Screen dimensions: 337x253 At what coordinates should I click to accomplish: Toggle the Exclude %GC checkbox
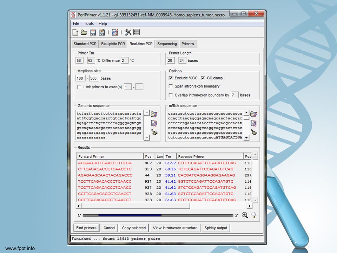tap(171, 78)
